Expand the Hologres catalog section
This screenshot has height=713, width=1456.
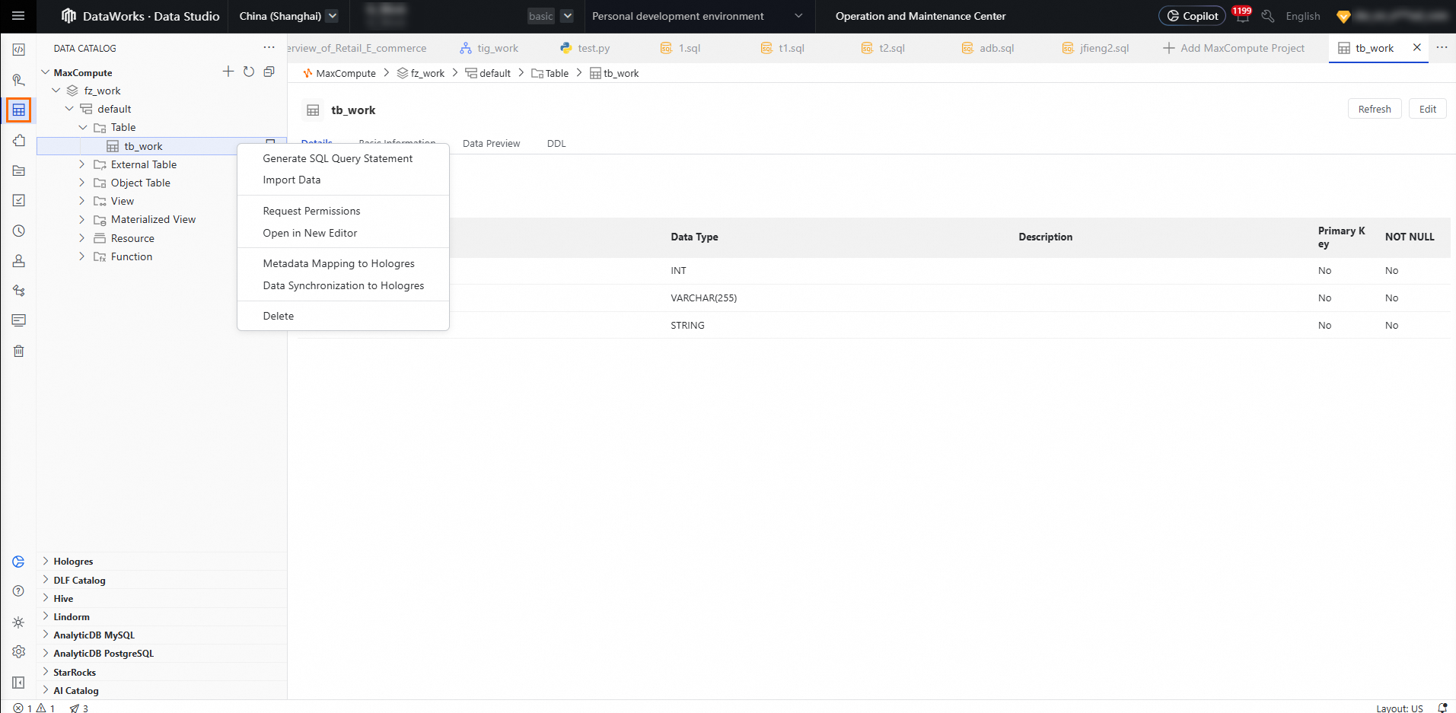pyautogui.click(x=45, y=561)
